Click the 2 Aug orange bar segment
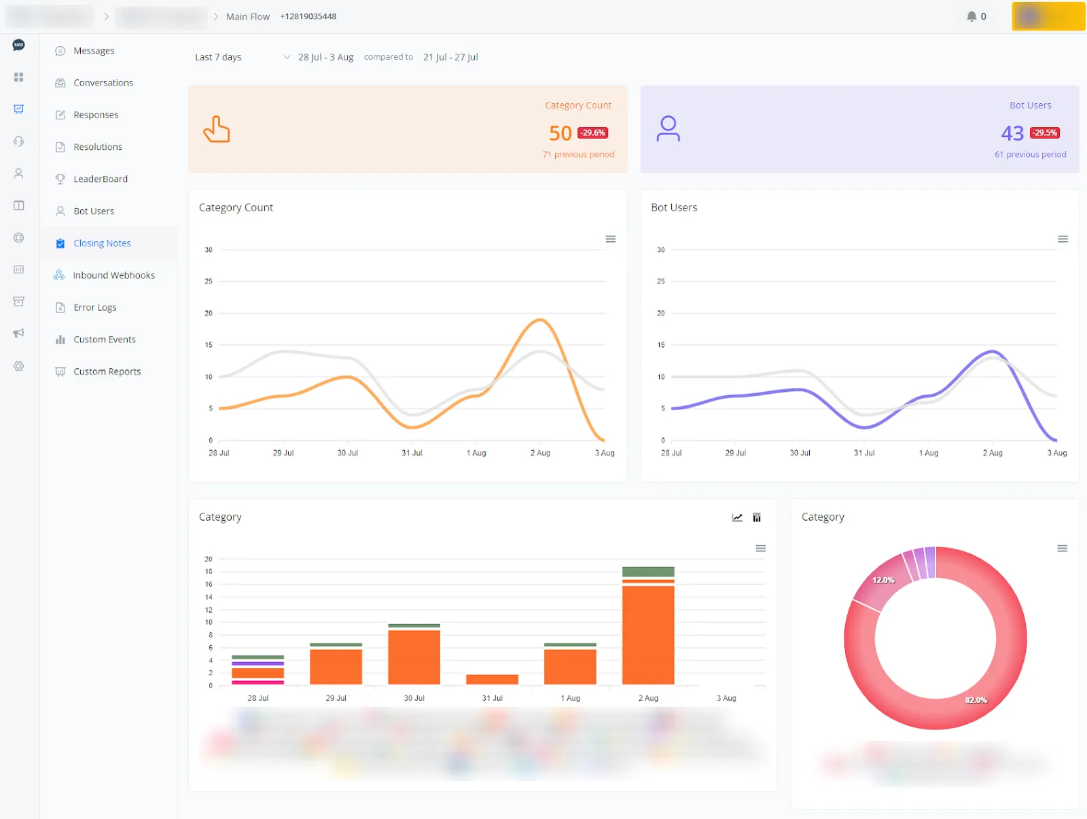 [648, 635]
